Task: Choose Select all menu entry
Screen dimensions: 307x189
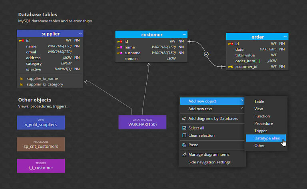Action: pos(212,128)
